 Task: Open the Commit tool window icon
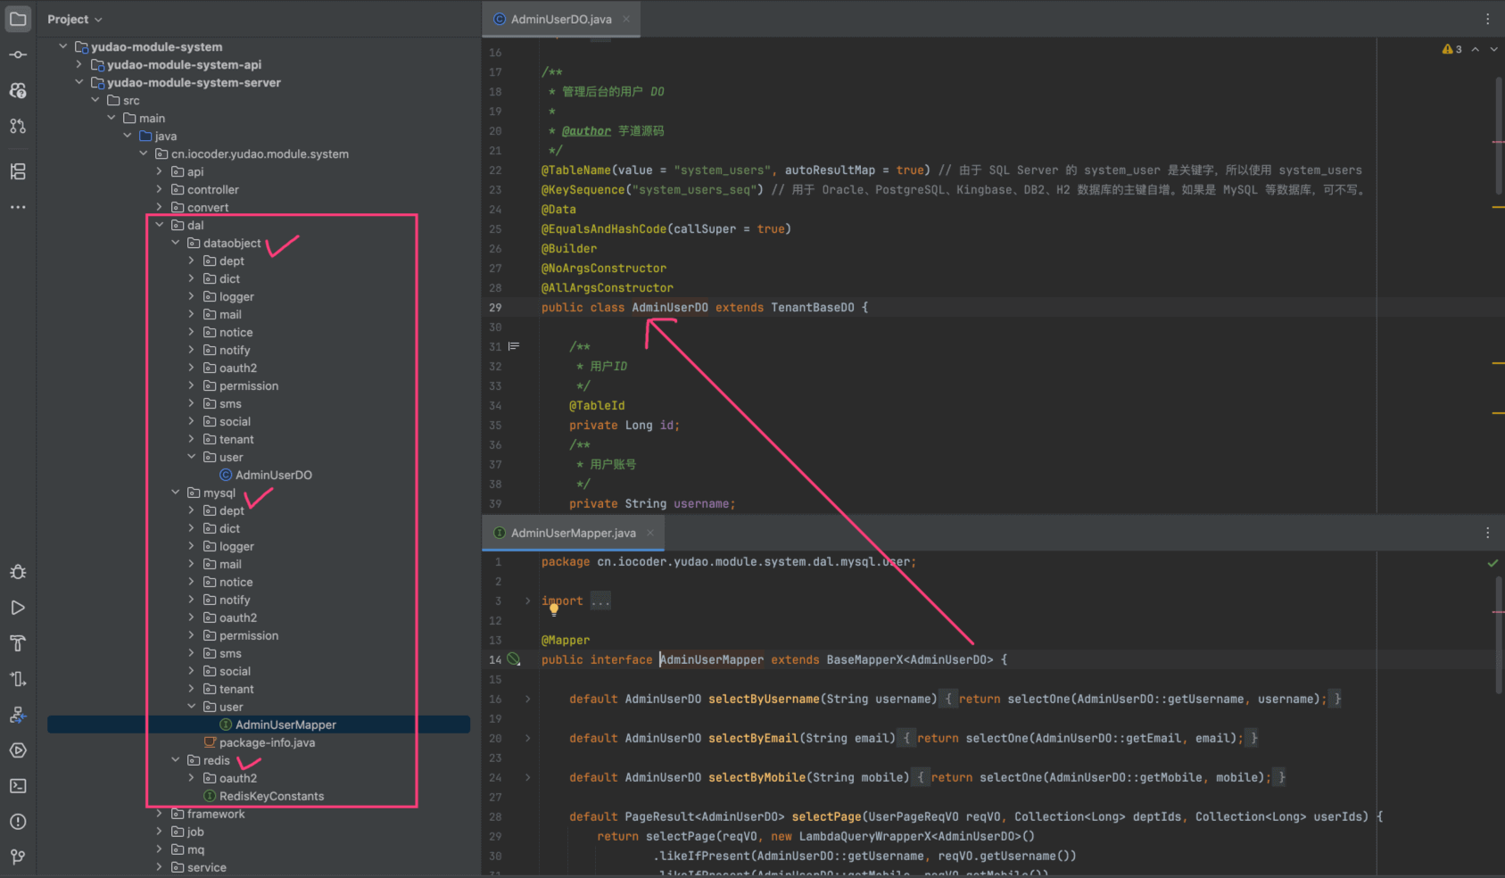coord(18,54)
